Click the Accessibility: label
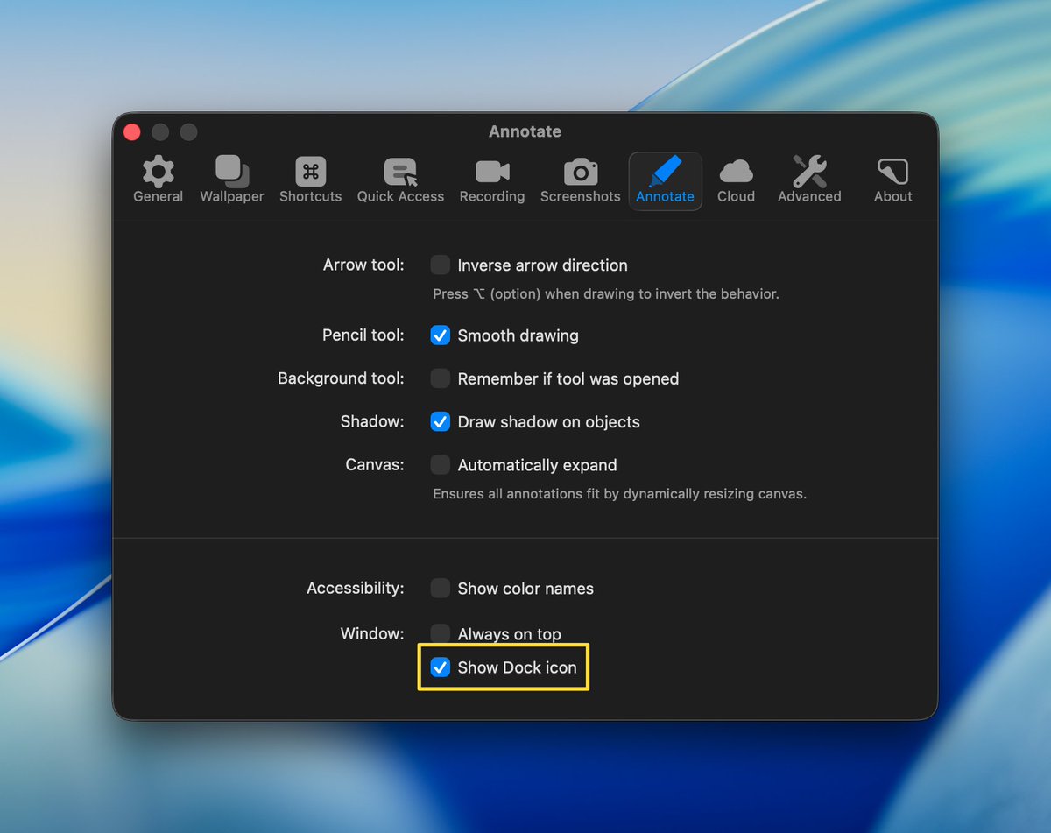The image size is (1051, 833). click(356, 589)
